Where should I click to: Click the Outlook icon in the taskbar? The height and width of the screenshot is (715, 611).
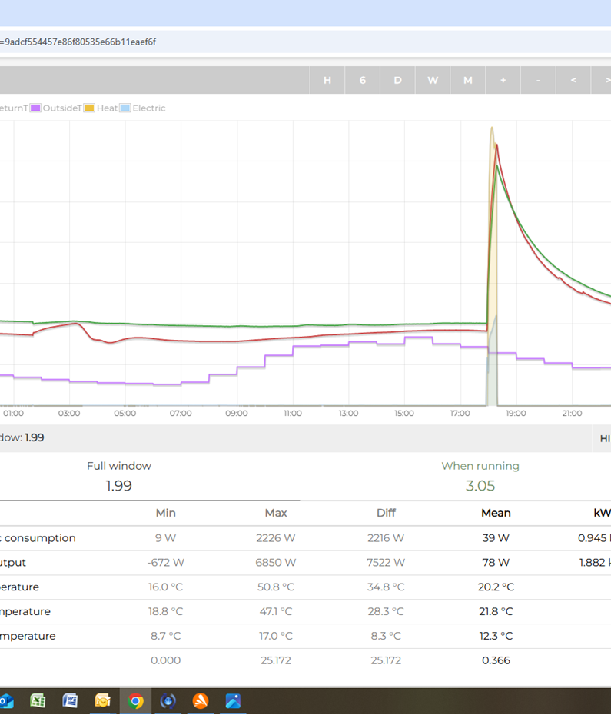click(x=6, y=700)
